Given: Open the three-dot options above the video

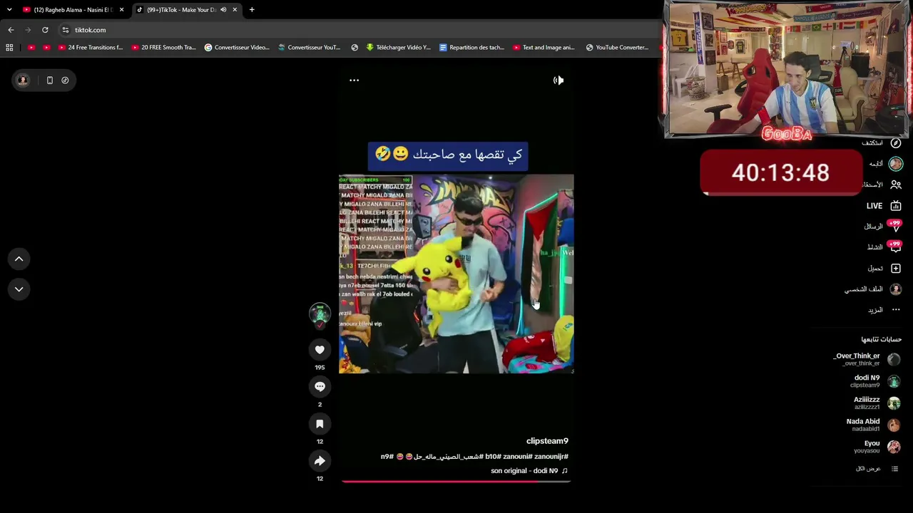Looking at the screenshot, I should click(354, 81).
